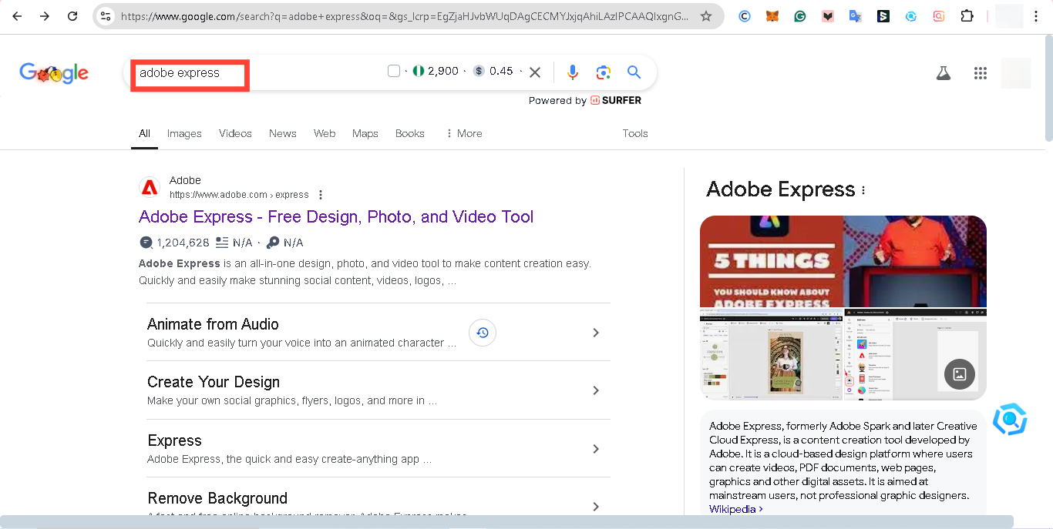The height and width of the screenshot is (529, 1053).
Task: Open the Express sitelink
Action: pyautogui.click(x=174, y=440)
